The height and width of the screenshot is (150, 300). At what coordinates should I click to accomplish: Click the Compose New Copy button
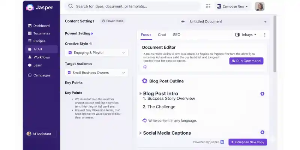(x=248, y=142)
